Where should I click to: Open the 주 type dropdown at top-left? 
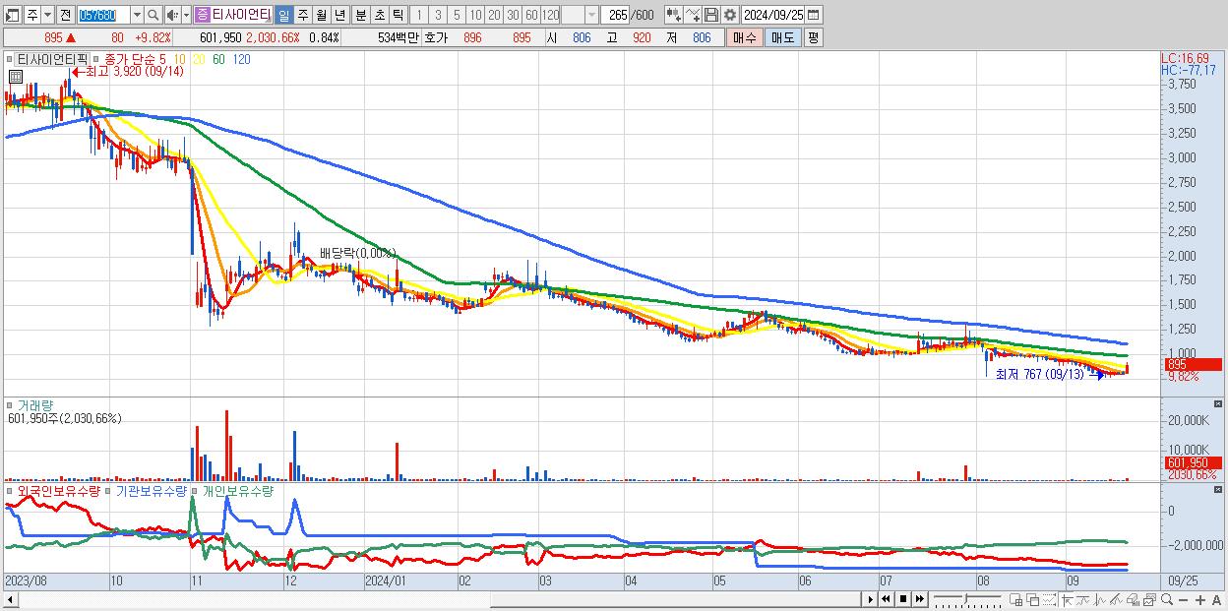click(x=47, y=15)
